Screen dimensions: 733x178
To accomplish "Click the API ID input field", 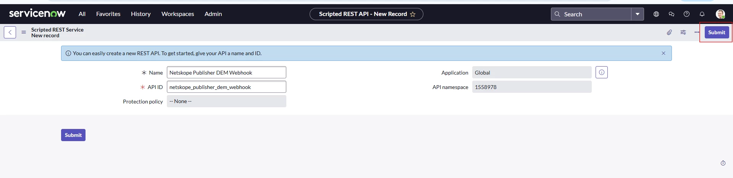I will [226, 87].
